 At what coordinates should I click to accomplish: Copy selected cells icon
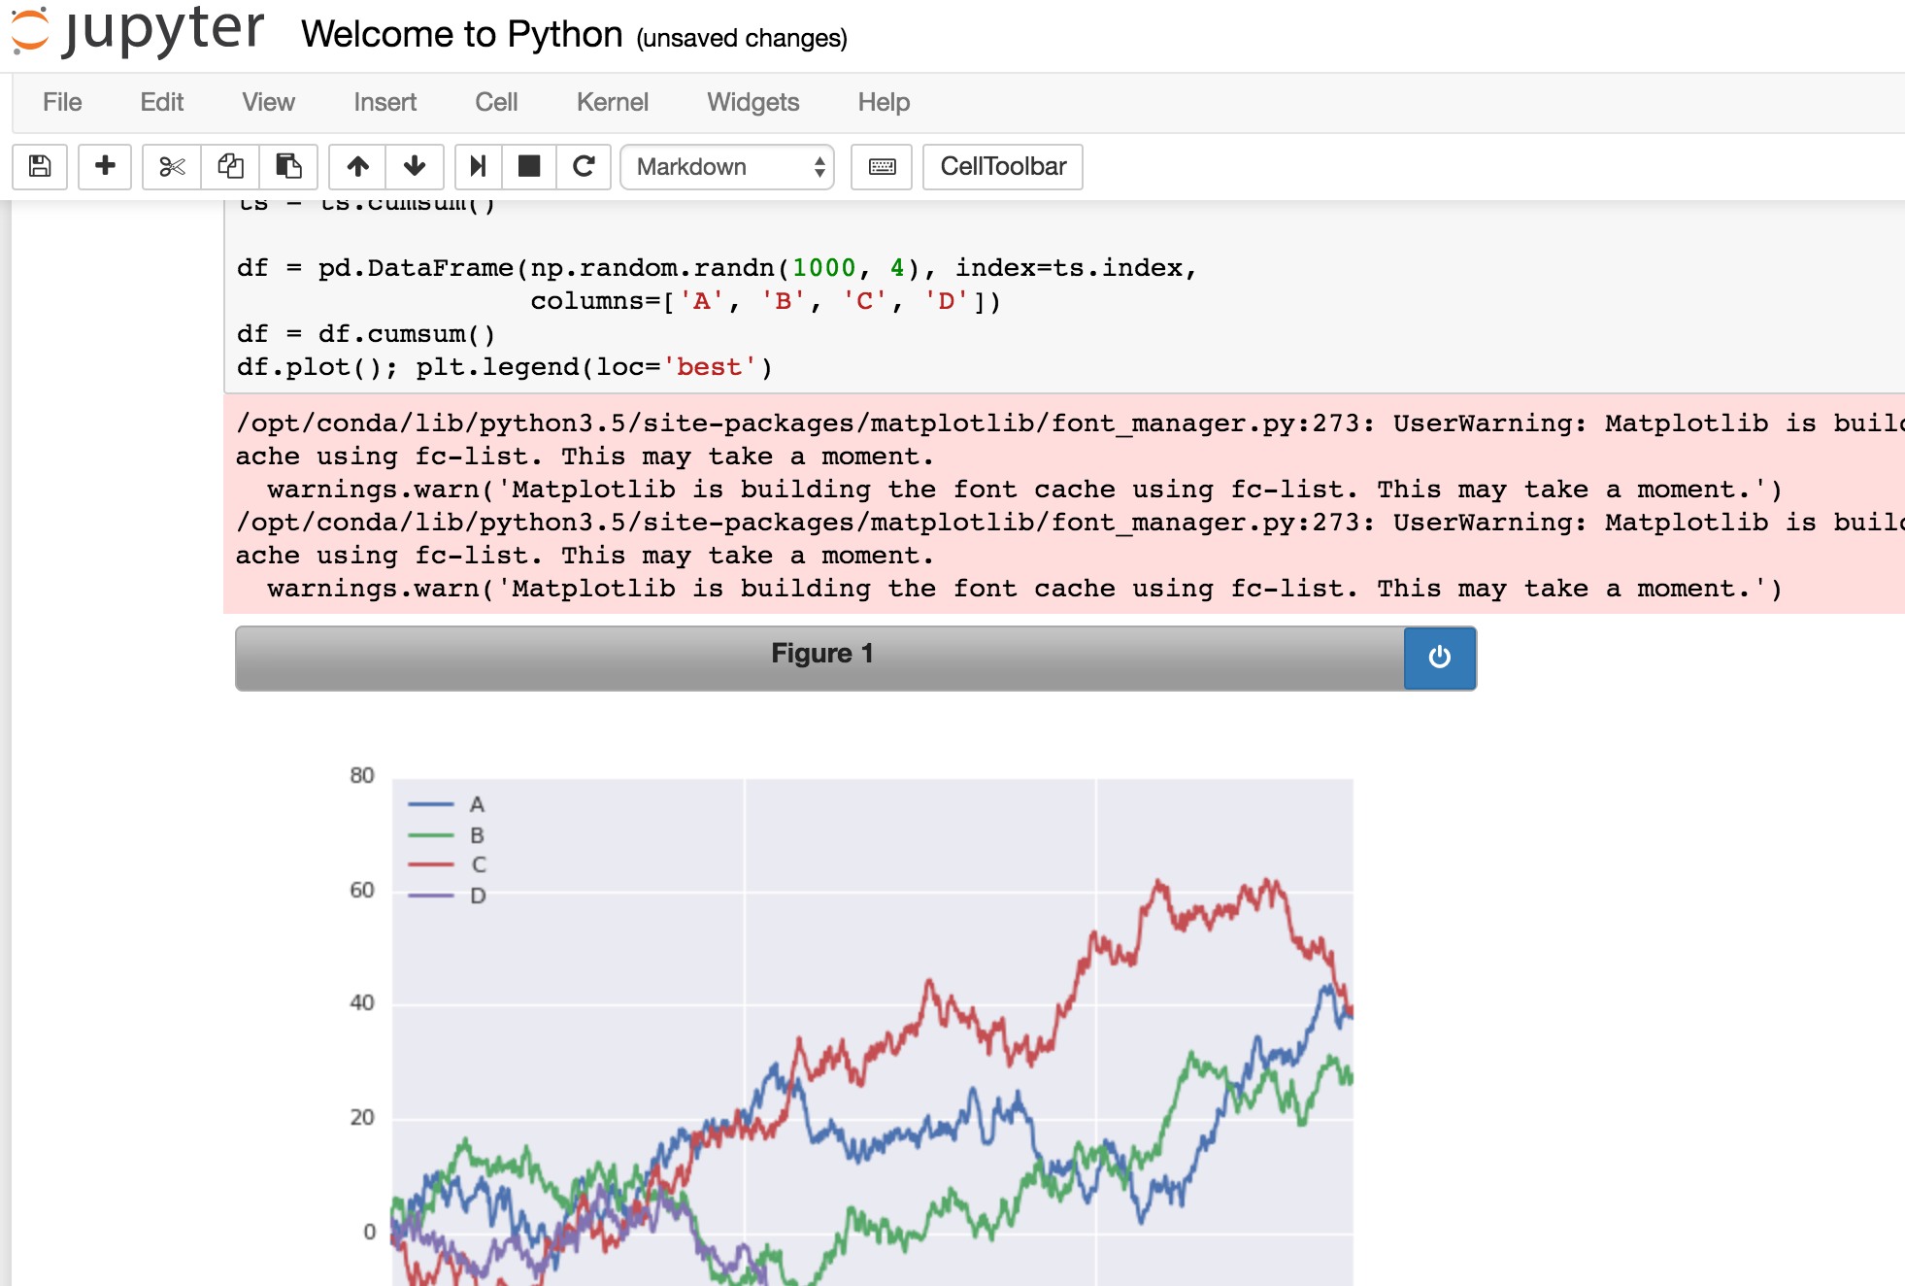point(230,166)
